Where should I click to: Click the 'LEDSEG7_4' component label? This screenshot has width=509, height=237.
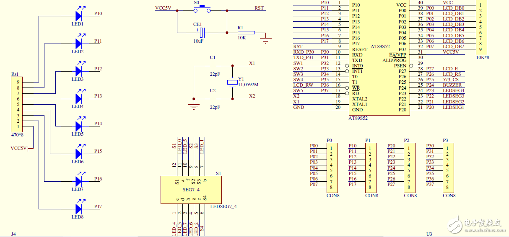pyautogui.click(x=223, y=206)
